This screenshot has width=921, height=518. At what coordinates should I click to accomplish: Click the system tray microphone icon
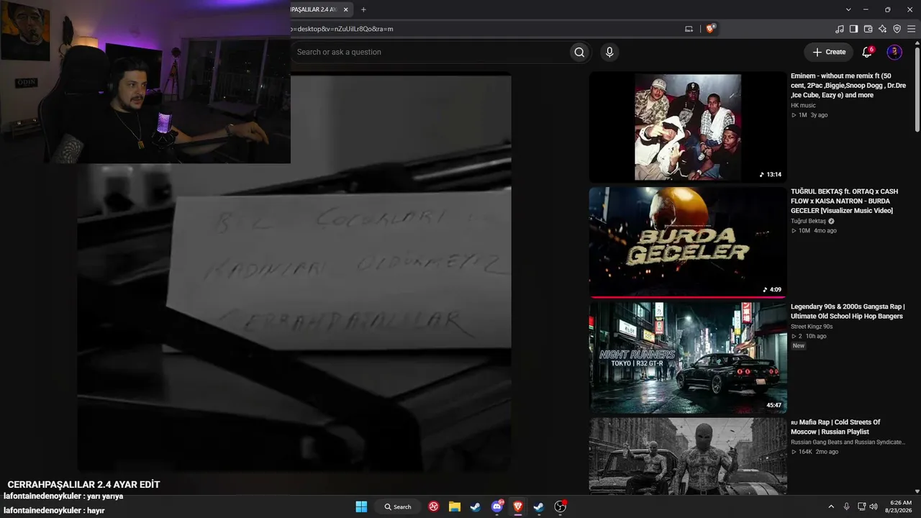coord(847,506)
